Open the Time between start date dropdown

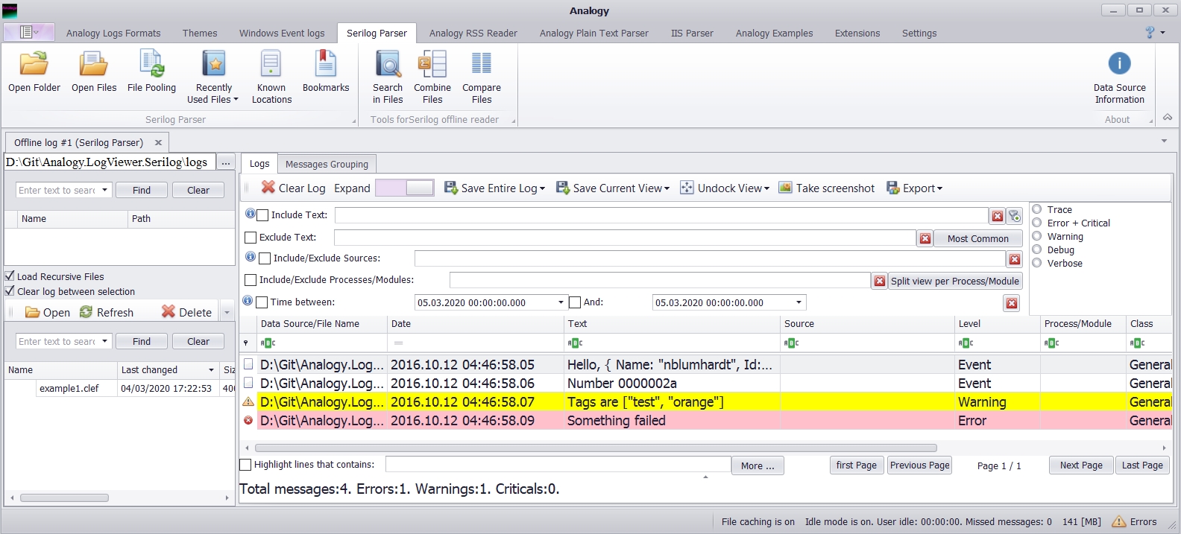[561, 302]
